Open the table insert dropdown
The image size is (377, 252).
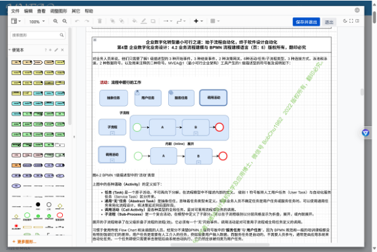click(x=215, y=21)
